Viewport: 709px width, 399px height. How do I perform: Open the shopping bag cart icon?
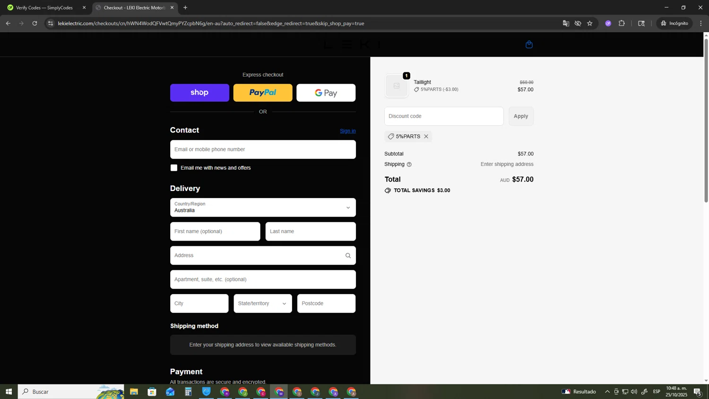tap(529, 44)
